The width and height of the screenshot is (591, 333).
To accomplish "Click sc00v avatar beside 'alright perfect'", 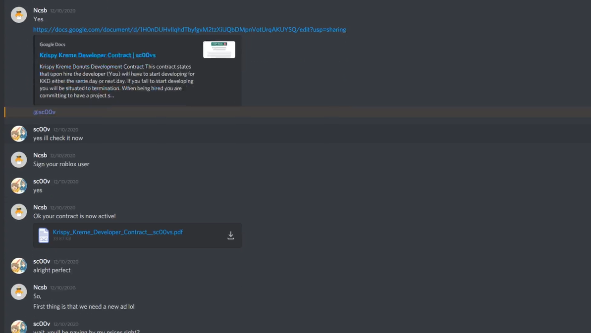I will coord(19,266).
